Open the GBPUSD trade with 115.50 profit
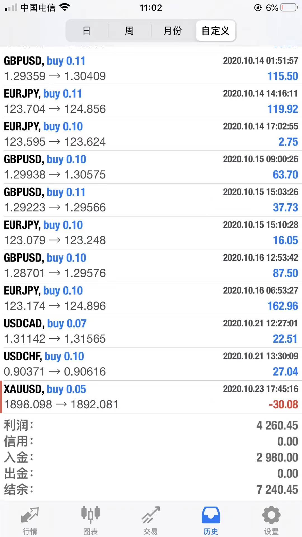Viewport: 302px width, 537px height. click(151, 69)
